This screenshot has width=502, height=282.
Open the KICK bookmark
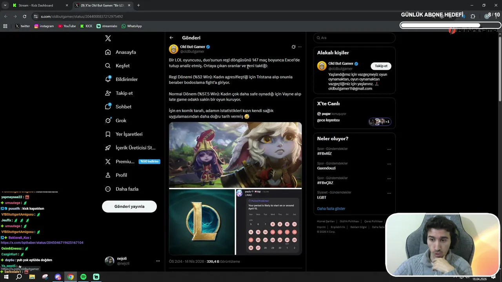[86, 26]
